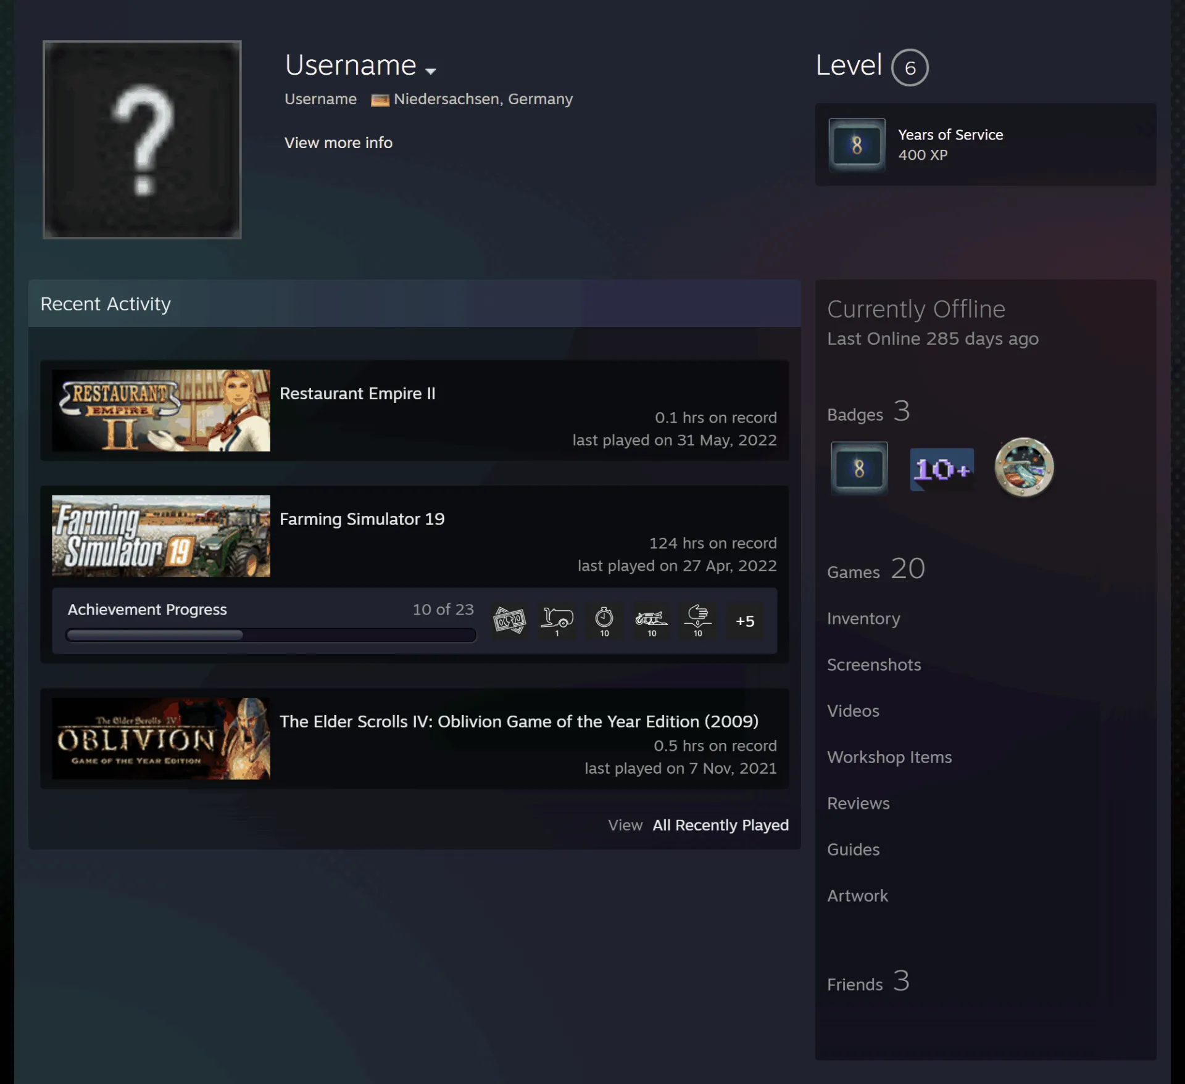The width and height of the screenshot is (1185, 1084).
Task: Click the money bills achievement icon
Action: coord(509,621)
